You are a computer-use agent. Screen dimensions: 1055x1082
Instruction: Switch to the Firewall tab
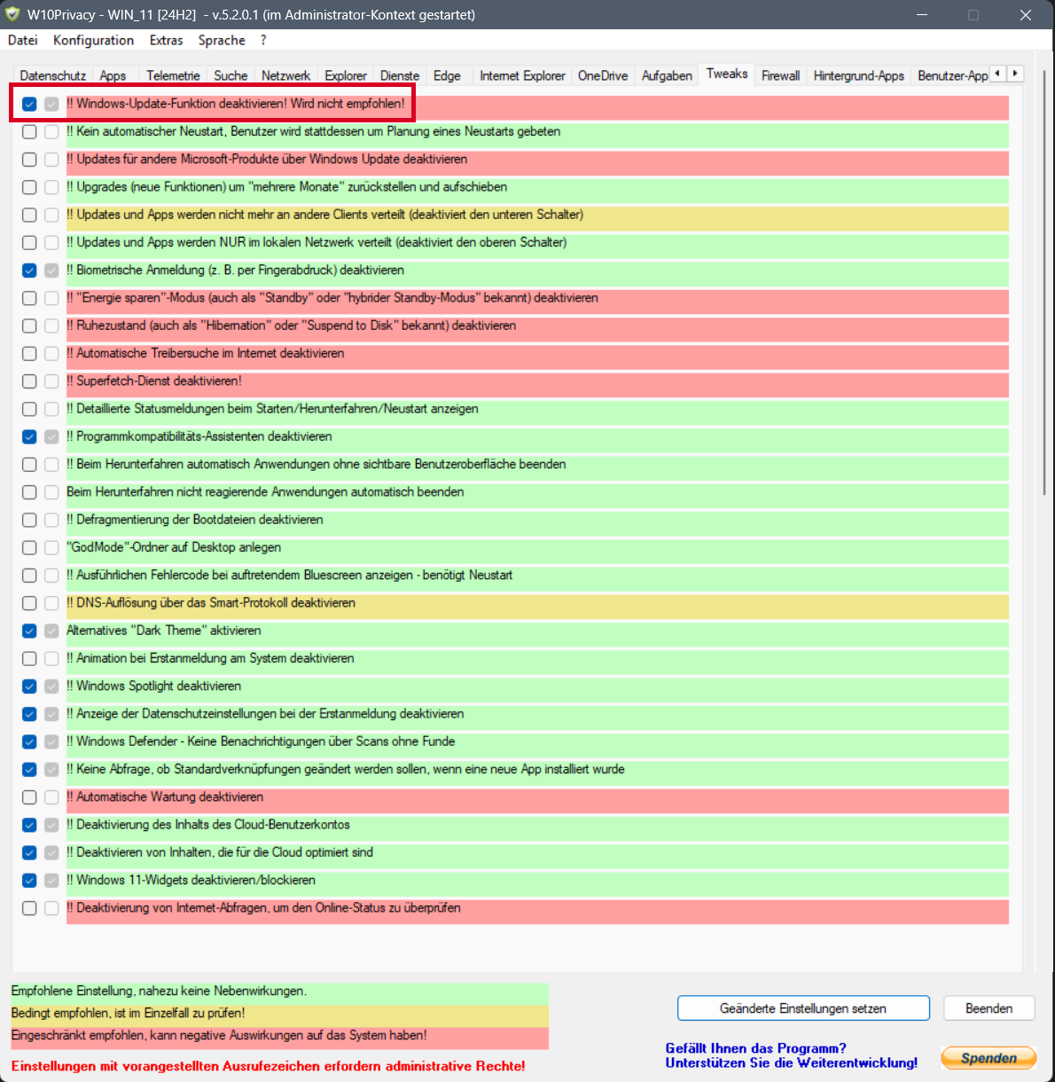(x=780, y=75)
